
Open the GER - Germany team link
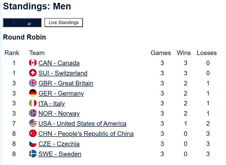[x=61, y=93]
